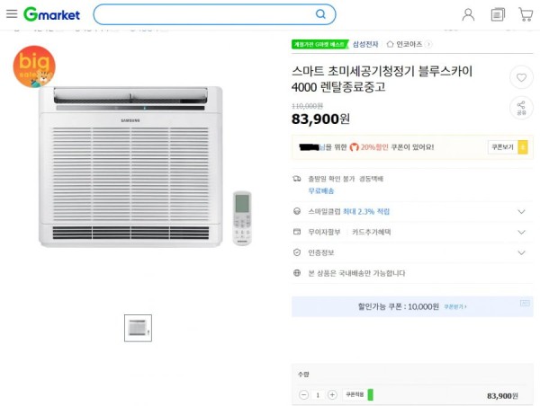Add product to wishlist heart
Viewport: 540px width, 406px height.
coord(521,77)
